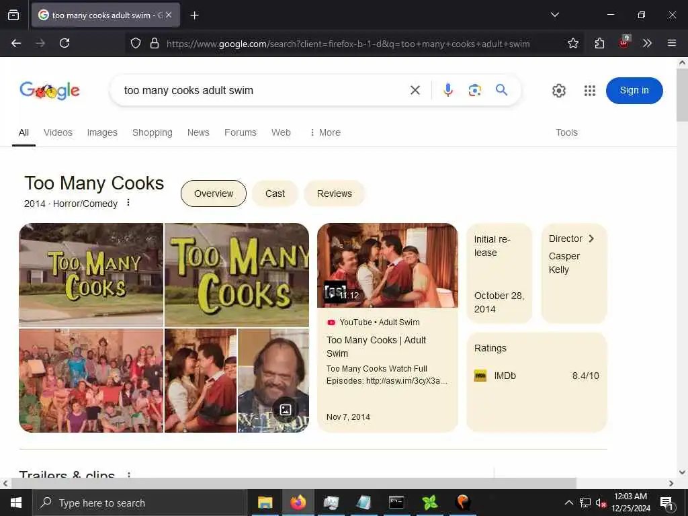This screenshot has width=688, height=516.
Task: Play the 11:12 YouTube video
Action: coord(388,265)
